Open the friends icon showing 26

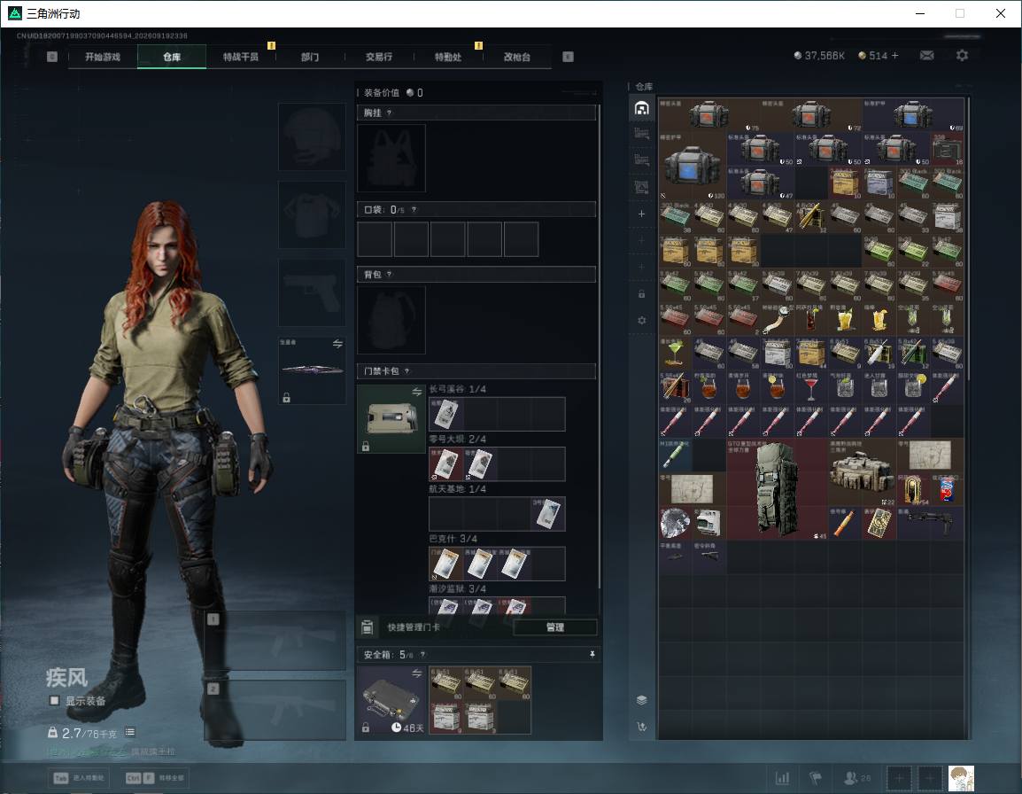pyautogui.click(x=857, y=778)
